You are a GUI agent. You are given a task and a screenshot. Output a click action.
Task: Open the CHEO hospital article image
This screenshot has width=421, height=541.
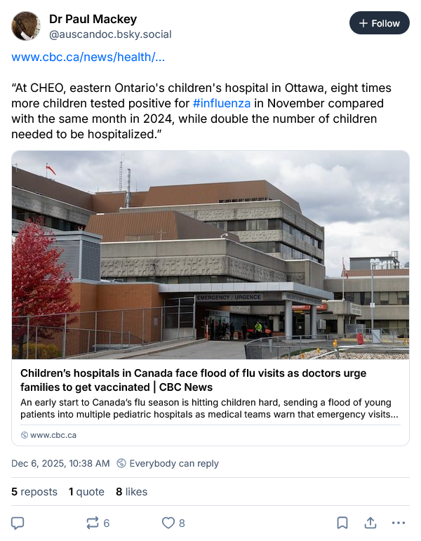point(210,255)
